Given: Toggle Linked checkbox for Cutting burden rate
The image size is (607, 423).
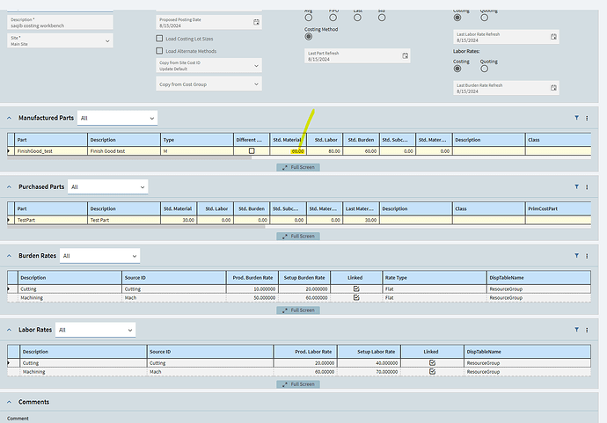Looking at the screenshot, I should 356,288.
